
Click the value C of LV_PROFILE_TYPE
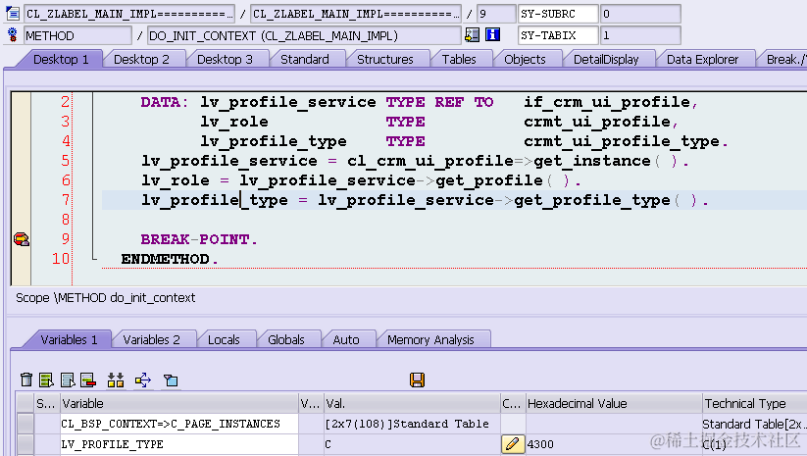(x=328, y=444)
